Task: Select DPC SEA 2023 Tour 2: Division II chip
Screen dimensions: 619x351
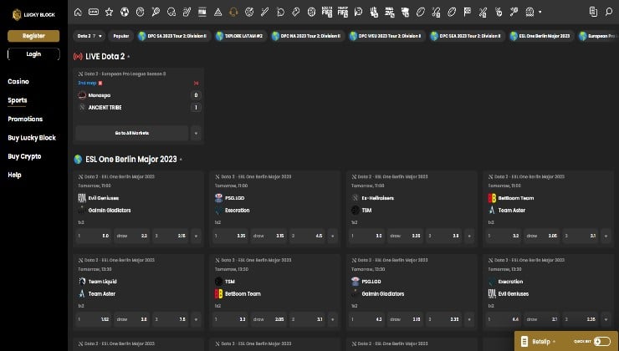Action: click(x=467, y=36)
